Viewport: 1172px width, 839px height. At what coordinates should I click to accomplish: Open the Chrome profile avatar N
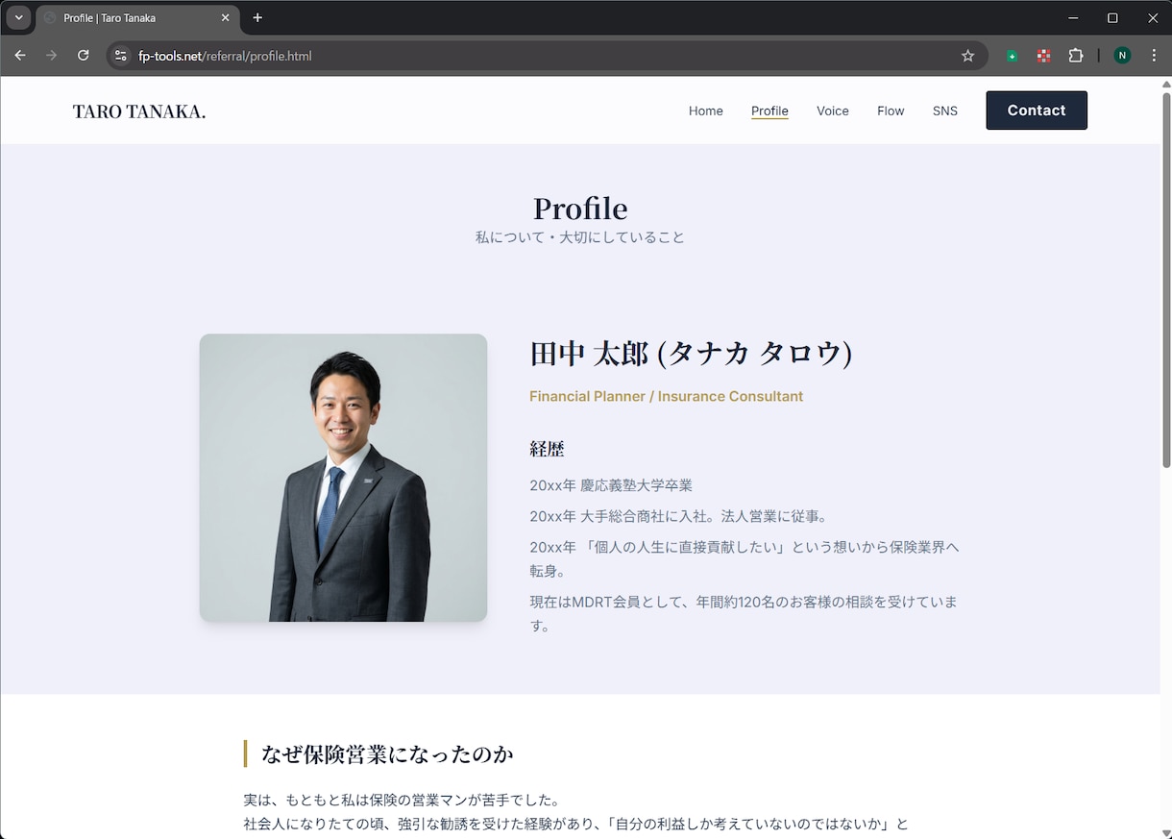(1122, 56)
